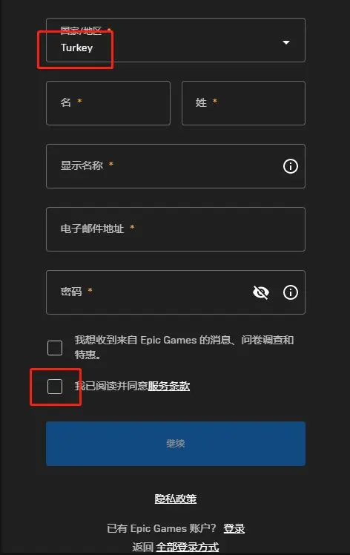350x555 pixels.
Task: Click the display name info icon
Action: click(291, 166)
